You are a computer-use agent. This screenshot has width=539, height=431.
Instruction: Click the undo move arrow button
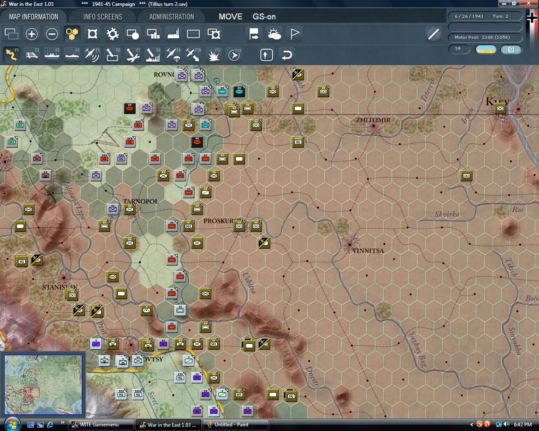[x=287, y=55]
